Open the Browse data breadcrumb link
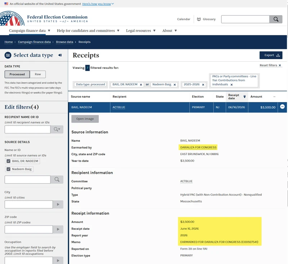The width and height of the screenshot is (288, 264). [x=64, y=42]
